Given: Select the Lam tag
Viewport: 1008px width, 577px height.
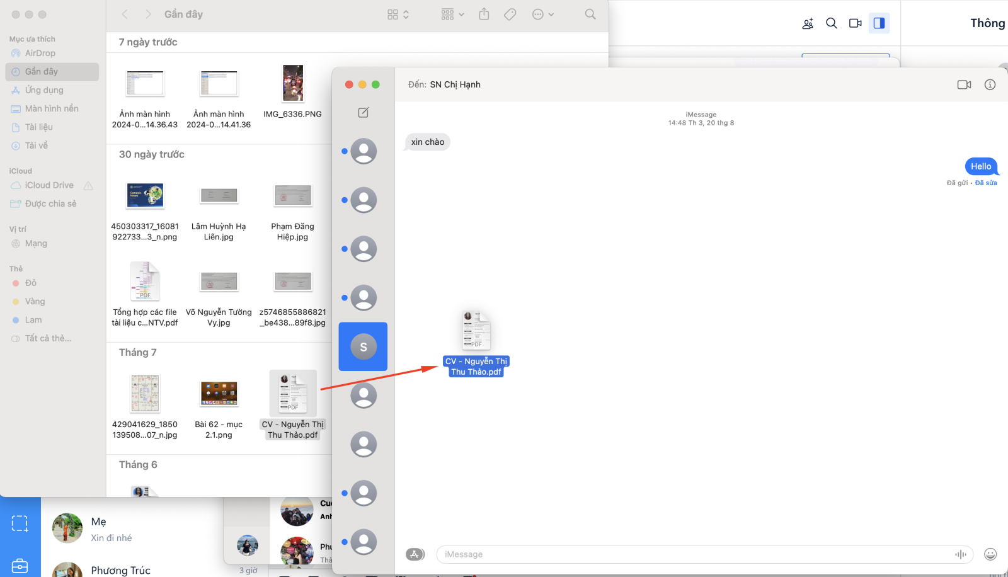Looking at the screenshot, I should [x=52, y=320].
